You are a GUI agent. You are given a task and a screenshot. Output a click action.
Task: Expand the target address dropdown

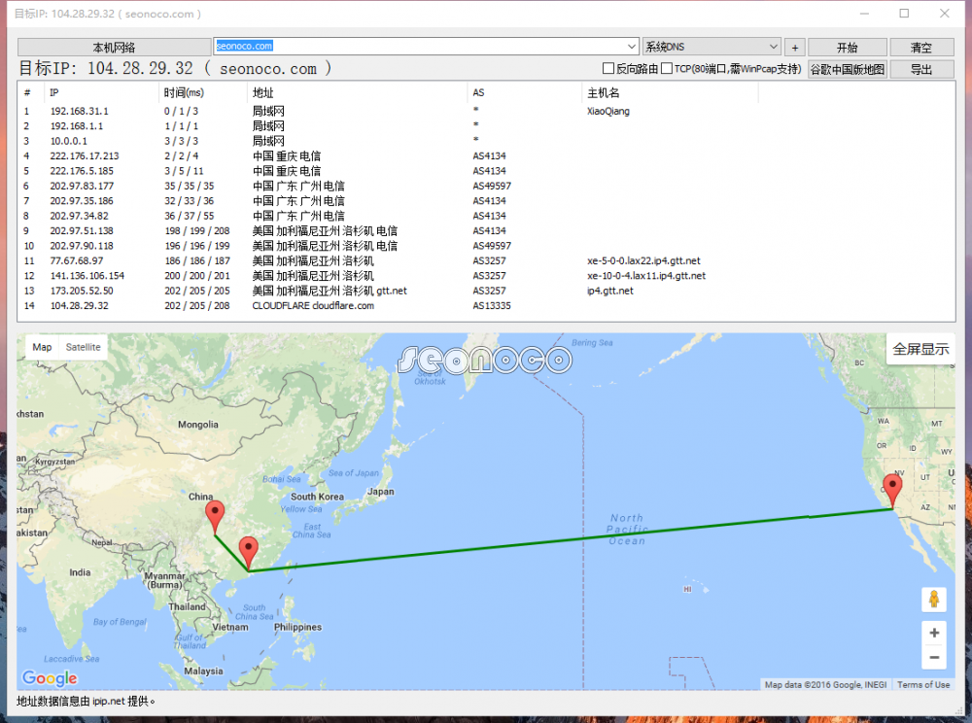coord(633,47)
